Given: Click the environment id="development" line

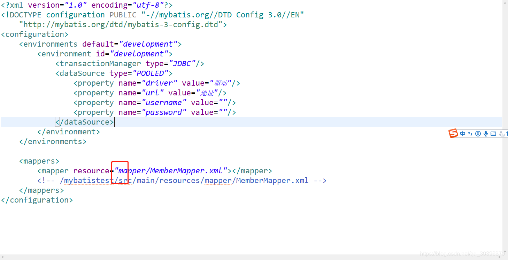Looking at the screenshot, I should click(105, 54).
